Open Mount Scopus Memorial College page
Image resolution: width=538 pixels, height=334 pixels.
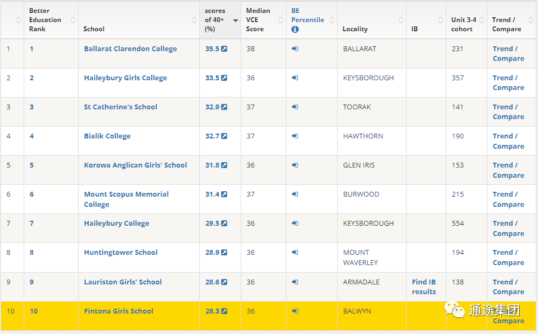pyautogui.click(x=126, y=199)
